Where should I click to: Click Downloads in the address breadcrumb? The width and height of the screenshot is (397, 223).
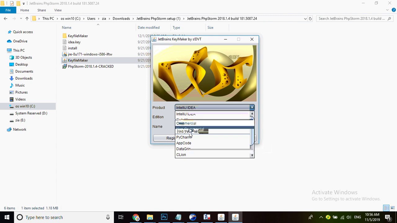tap(121, 19)
